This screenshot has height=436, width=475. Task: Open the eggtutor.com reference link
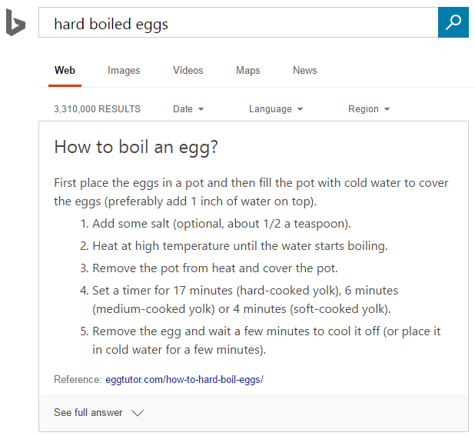click(x=184, y=380)
